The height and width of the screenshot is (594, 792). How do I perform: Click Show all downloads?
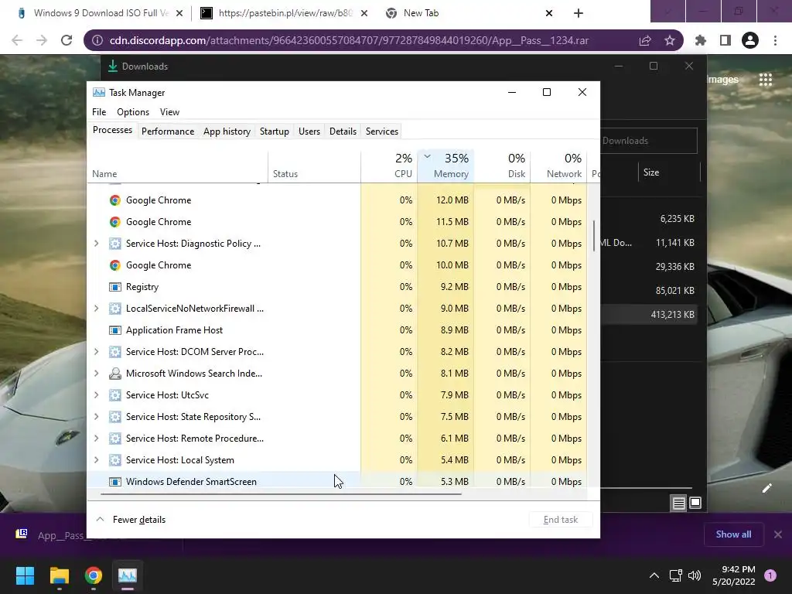click(x=733, y=534)
